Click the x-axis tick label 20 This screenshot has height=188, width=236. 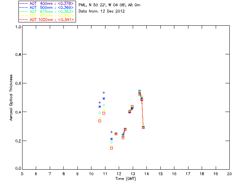229,174
